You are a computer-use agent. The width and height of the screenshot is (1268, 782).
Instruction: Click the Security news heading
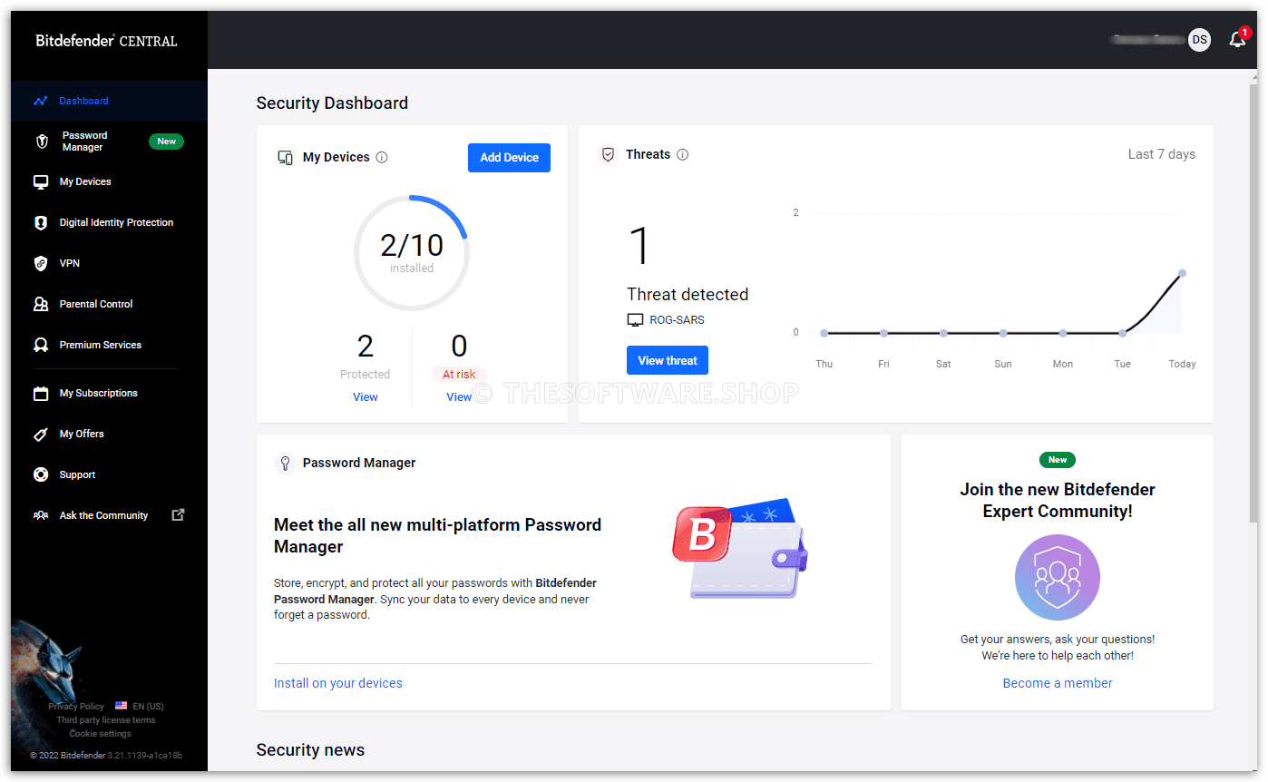pos(310,750)
